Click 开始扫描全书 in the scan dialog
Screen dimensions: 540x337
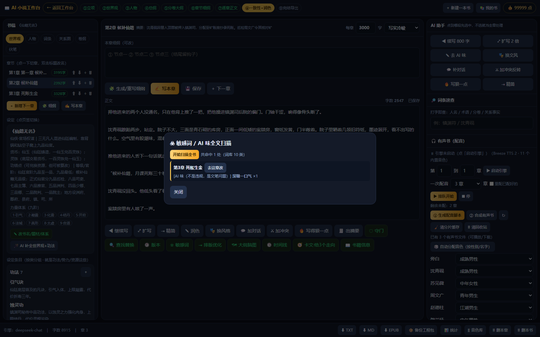(184, 154)
